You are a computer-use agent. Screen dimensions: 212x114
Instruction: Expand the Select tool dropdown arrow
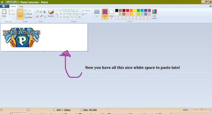coord(20,18)
